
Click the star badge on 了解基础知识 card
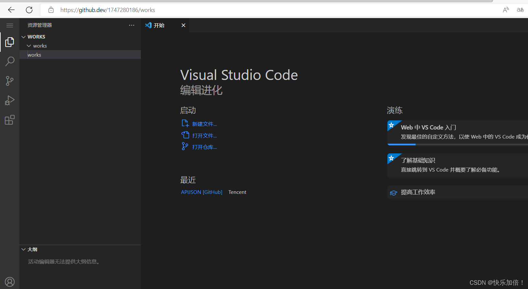click(x=391, y=158)
